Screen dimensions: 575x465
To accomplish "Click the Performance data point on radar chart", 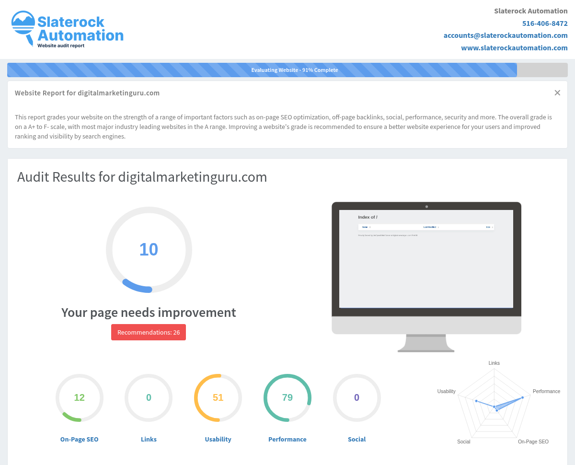I will pyautogui.click(x=522, y=397).
